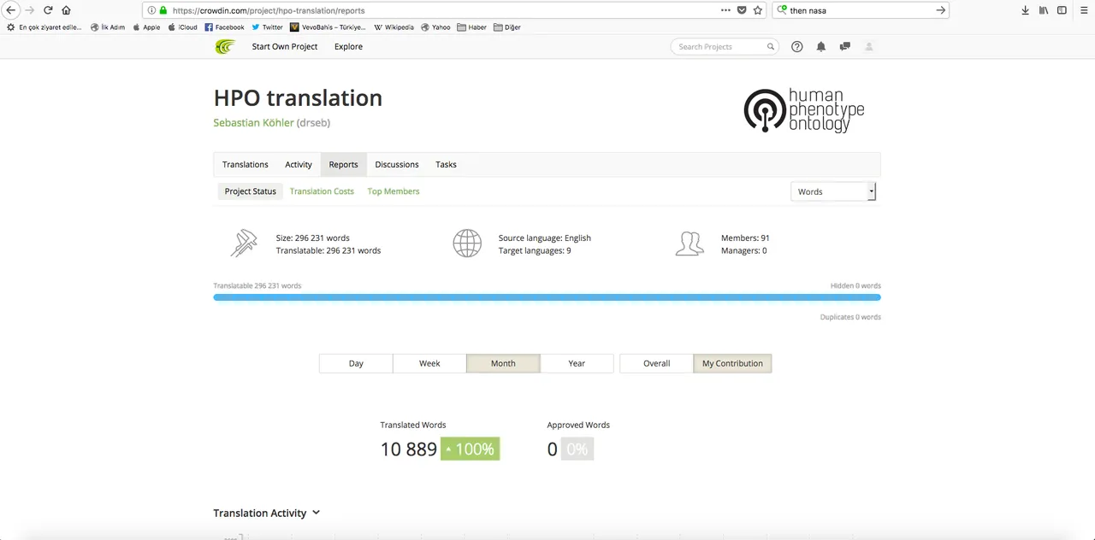
Task: Click the translatable words progress bar
Action: (547, 297)
